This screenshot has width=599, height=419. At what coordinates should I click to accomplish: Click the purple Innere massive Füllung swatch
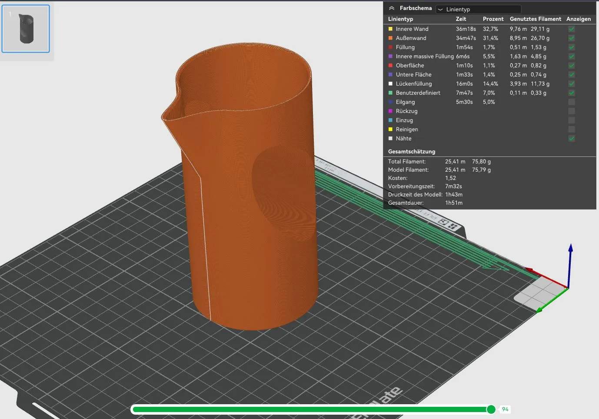tap(390, 57)
